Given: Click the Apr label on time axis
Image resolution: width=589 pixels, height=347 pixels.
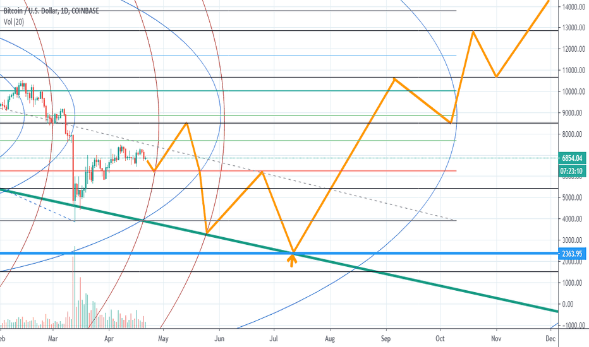Looking at the screenshot, I should pos(109,339).
